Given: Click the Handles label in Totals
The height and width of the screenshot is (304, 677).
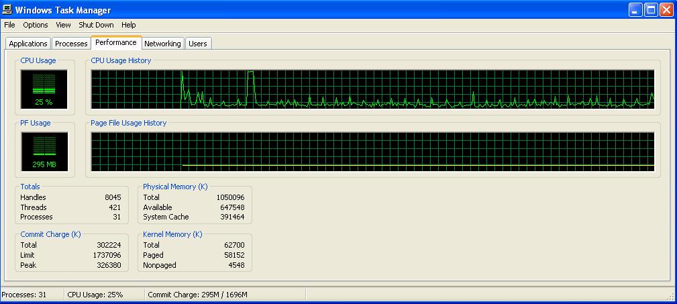Looking at the screenshot, I should click(33, 197).
